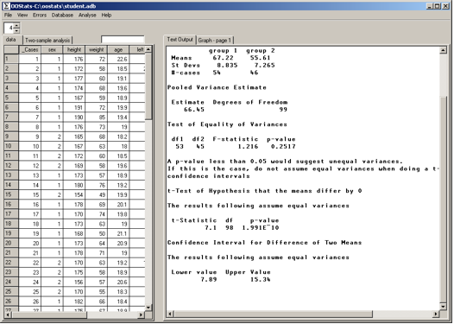The width and height of the screenshot is (454, 324).
Task: Select row header 5 in data table
Action: pyautogui.click(x=11, y=98)
